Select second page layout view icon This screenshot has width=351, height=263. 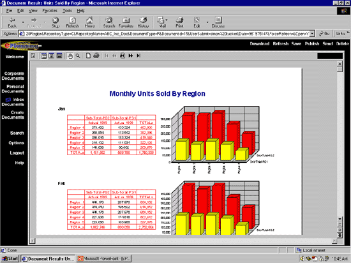[52, 56]
